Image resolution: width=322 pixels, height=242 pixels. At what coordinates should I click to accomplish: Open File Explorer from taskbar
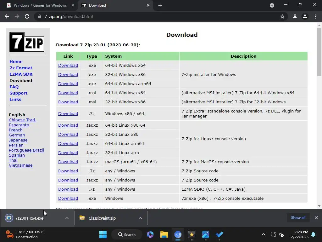164,234
